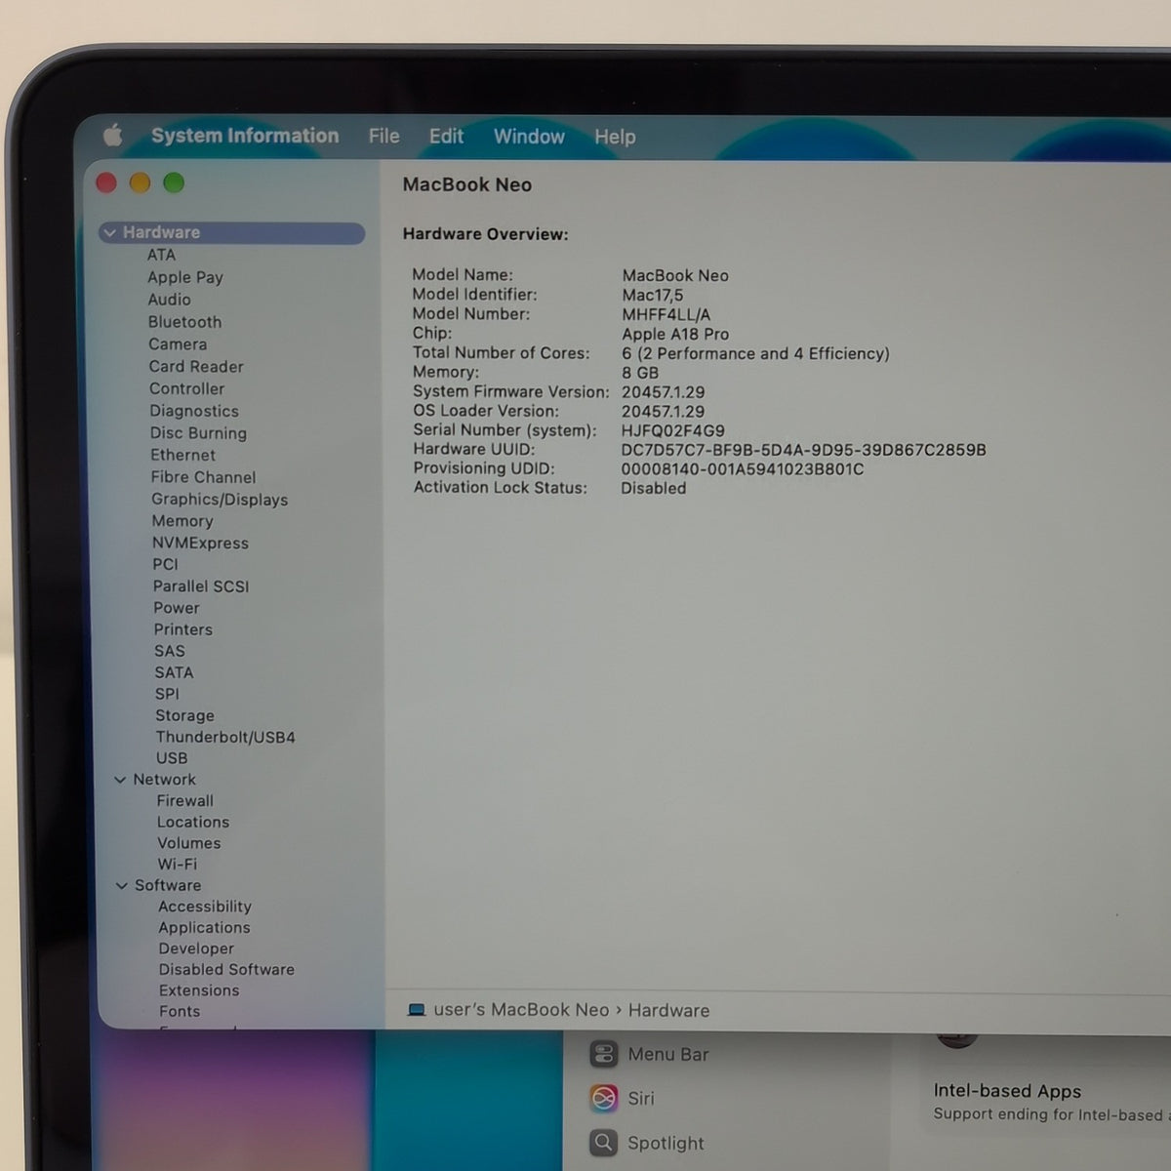Viewport: 1171px width, 1171px height.
Task: Click the Model Number value MHFF4LL/A
Action: point(666,314)
